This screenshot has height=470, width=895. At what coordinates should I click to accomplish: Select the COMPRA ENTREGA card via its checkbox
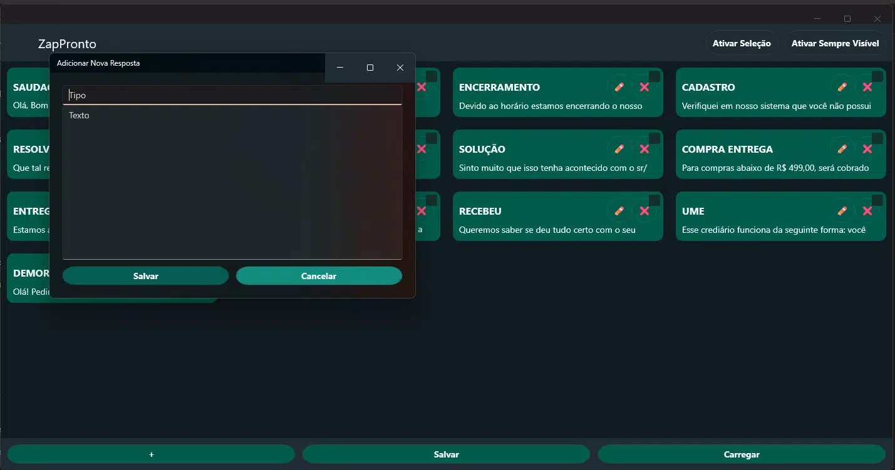pos(877,138)
